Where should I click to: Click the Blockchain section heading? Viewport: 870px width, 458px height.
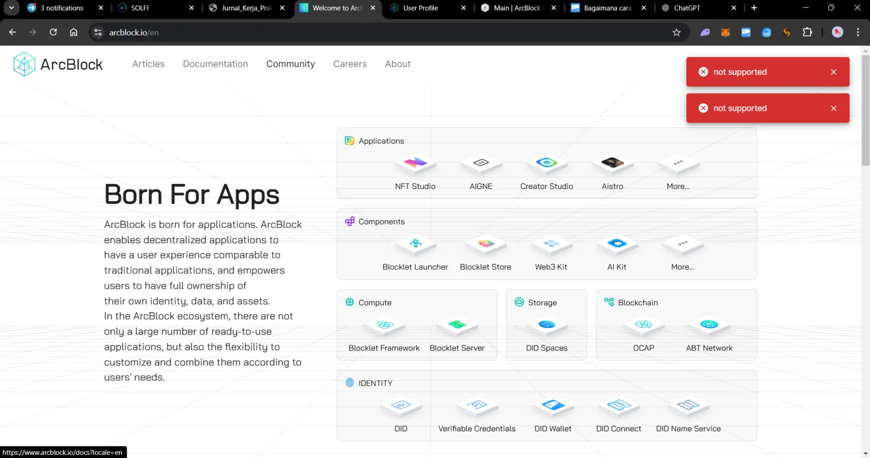pos(638,303)
